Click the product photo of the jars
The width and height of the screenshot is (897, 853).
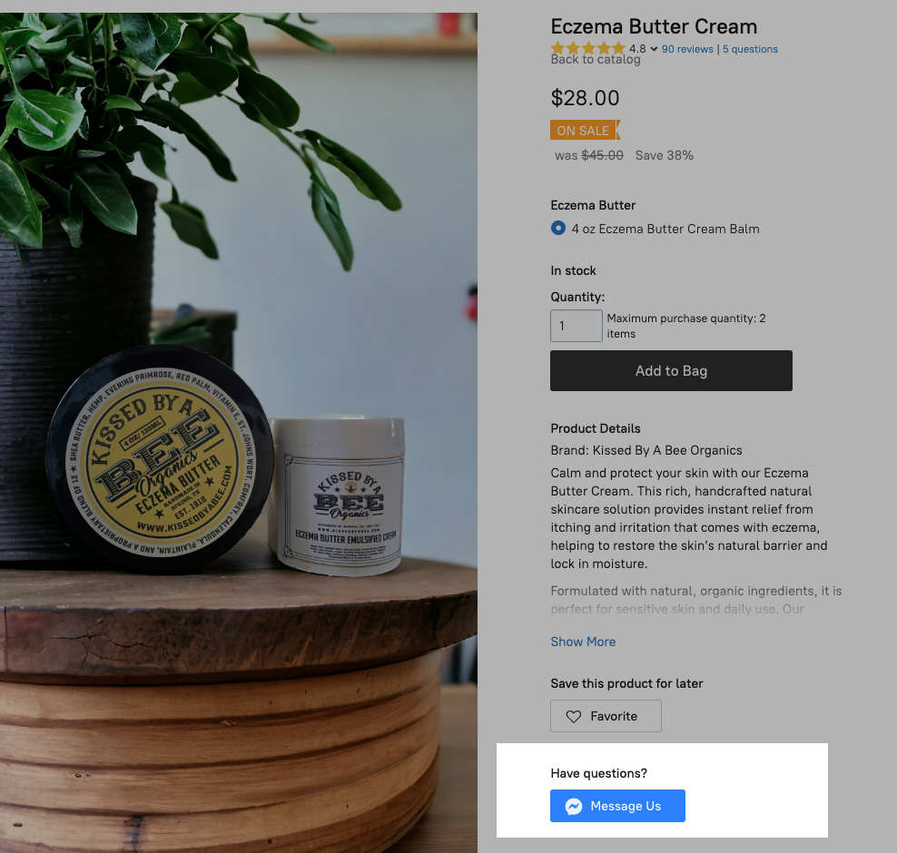(x=239, y=433)
